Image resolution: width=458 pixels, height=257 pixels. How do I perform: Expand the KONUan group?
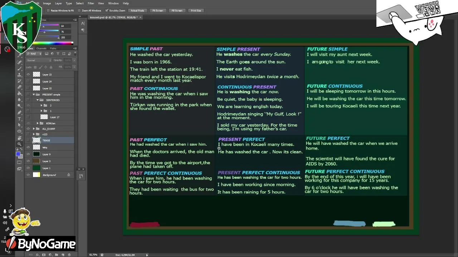[x=38, y=124]
